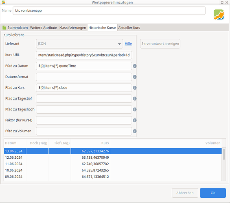Cancel with the Abbrechen button
This screenshot has height=203, width=230.
[185, 193]
